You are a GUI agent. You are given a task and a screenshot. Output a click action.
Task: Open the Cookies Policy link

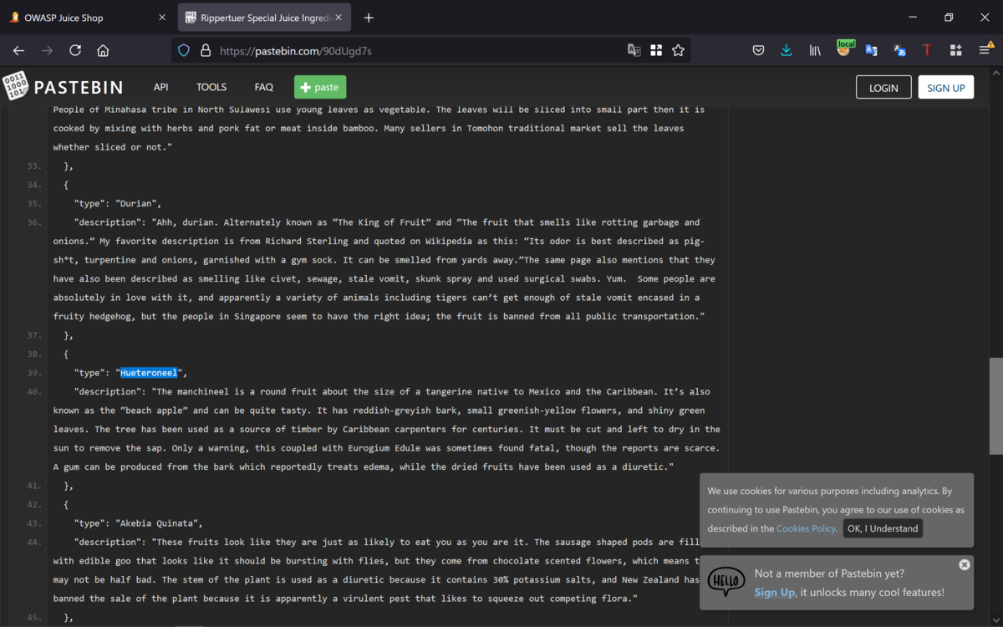[x=806, y=528]
